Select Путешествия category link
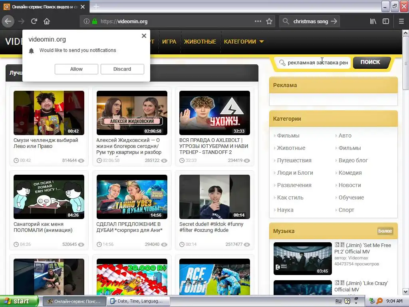 click(x=294, y=160)
